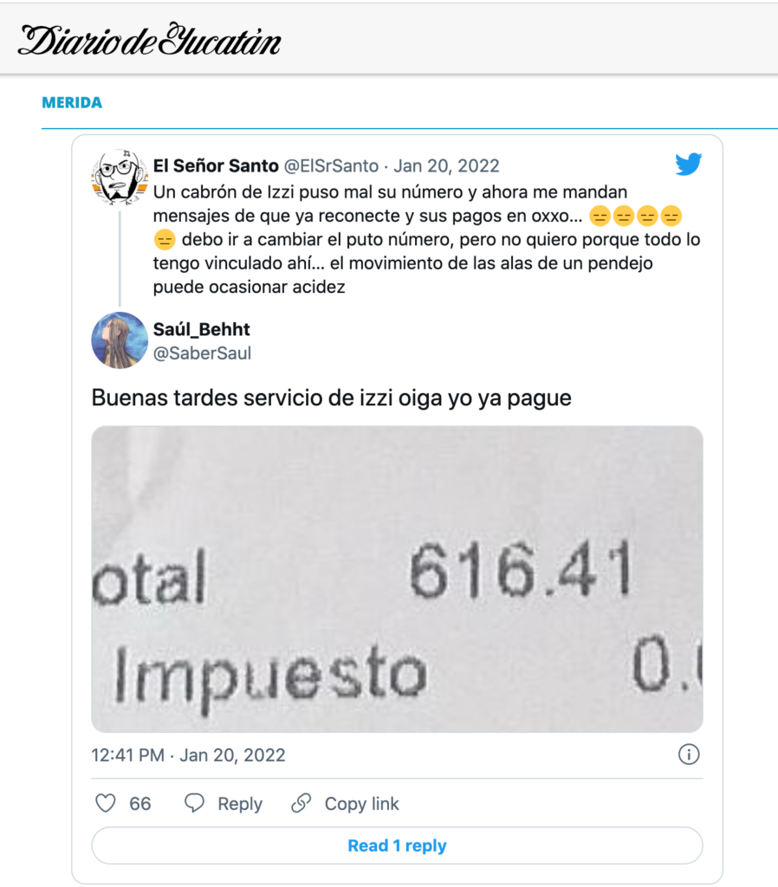Screen dimensions: 778x887
Task: Open the @ElSrSanto handle link
Action: pos(331,165)
